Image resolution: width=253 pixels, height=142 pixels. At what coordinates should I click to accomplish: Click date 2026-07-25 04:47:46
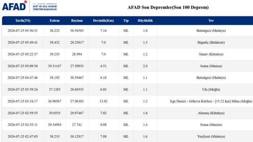(x=22, y=78)
